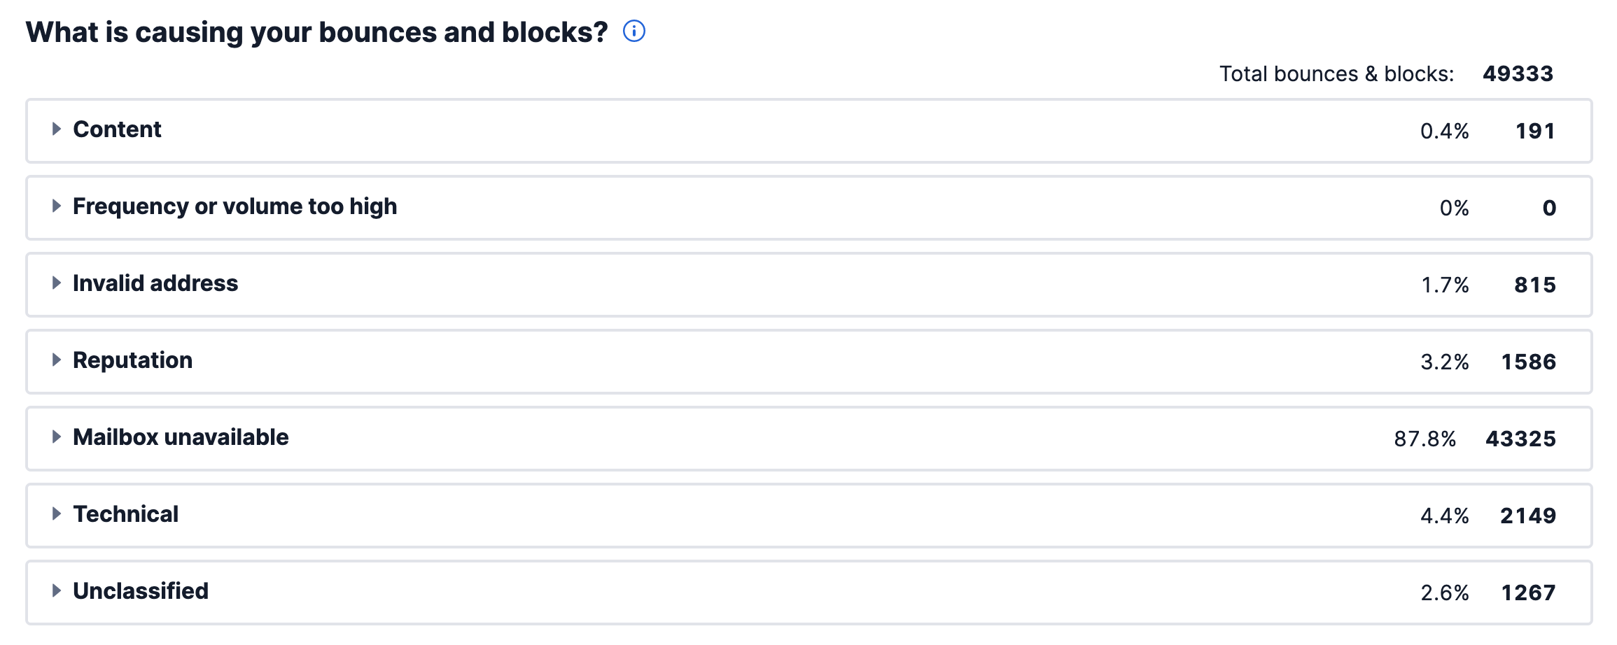
Task: Click the 49333 total value
Action: (x=1518, y=73)
